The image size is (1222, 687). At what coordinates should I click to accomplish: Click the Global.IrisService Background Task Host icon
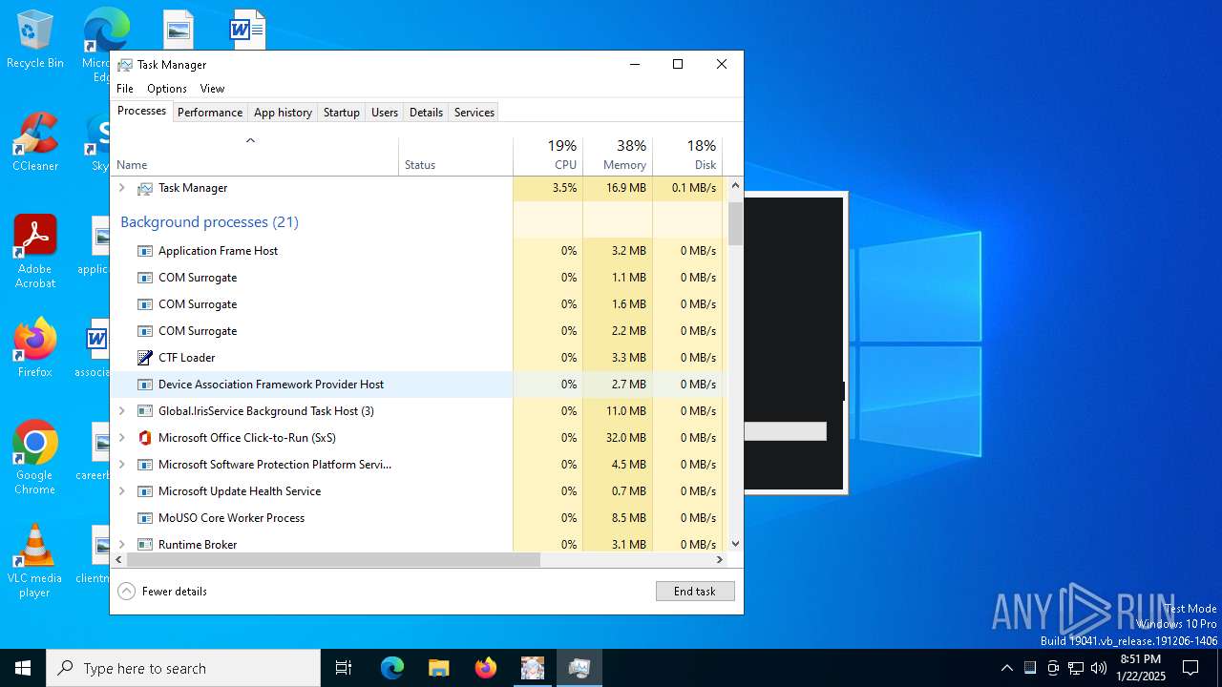click(145, 411)
